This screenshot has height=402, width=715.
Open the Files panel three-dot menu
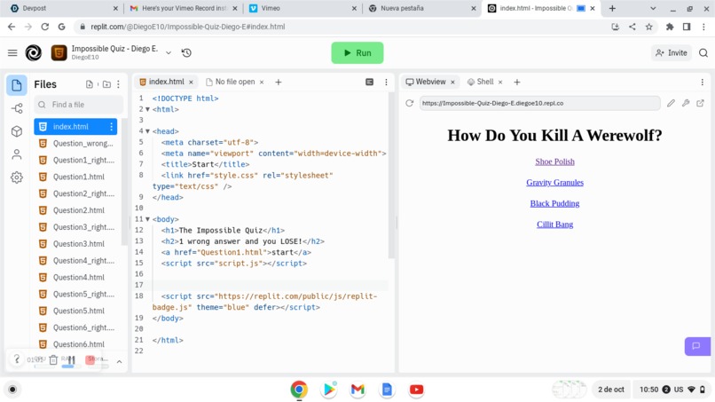pos(119,84)
